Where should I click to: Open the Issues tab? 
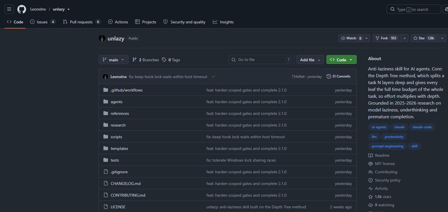(43, 22)
